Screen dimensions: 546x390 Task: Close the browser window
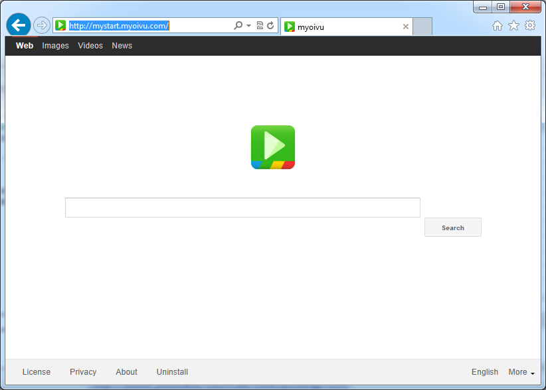click(525, 7)
